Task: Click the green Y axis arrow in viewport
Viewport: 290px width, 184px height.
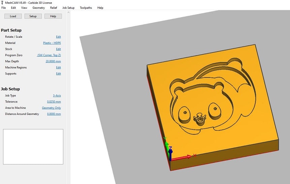Action: pyautogui.click(x=167, y=146)
